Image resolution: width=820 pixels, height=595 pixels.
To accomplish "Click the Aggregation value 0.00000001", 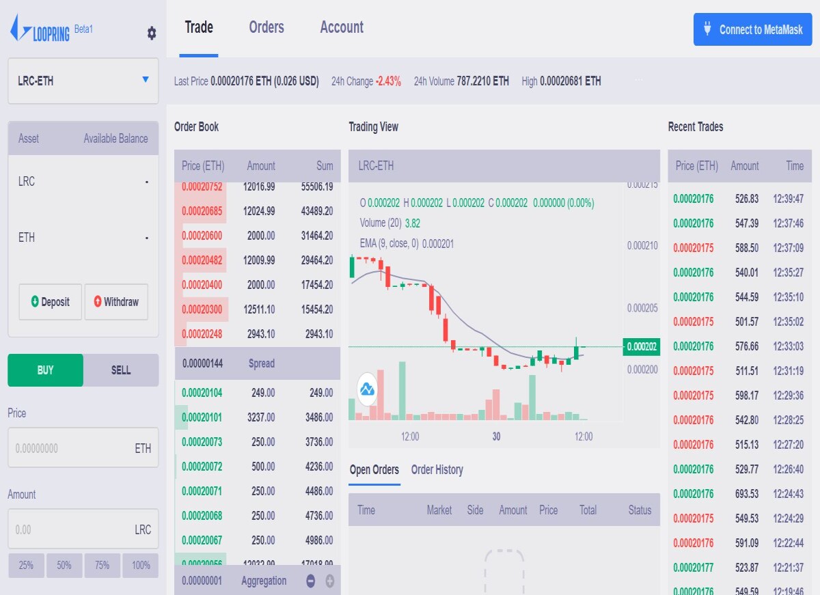I will pyautogui.click(x=203, y=581).
